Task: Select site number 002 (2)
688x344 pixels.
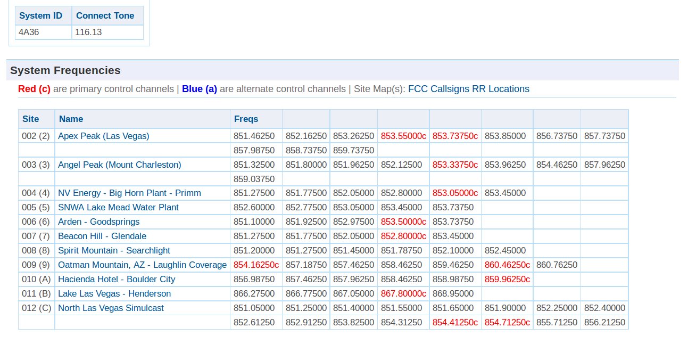Action: 36,136
